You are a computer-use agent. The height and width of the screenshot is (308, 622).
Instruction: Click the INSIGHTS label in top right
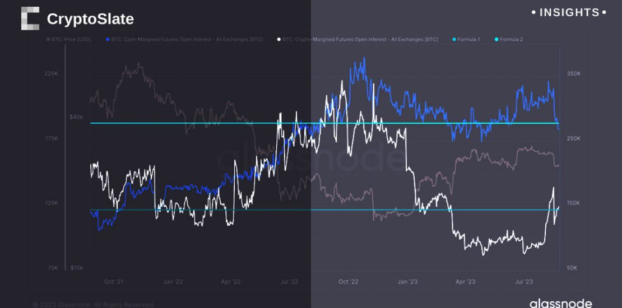(x=568, y=12)
